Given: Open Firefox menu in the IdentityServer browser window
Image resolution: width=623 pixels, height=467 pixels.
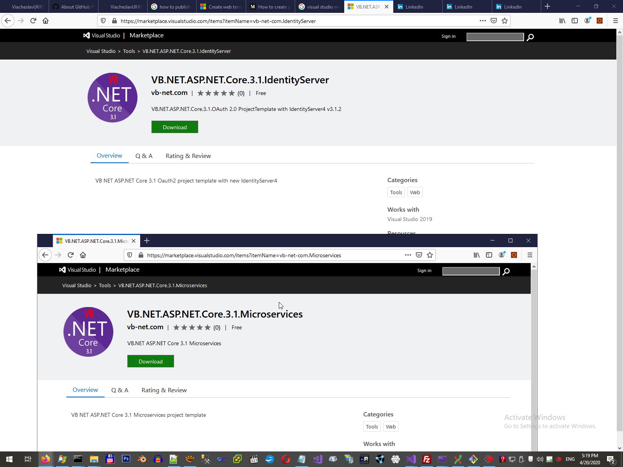Looking at the screenshot, I should 616,21.
